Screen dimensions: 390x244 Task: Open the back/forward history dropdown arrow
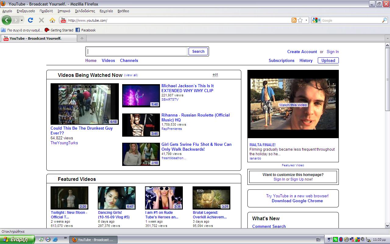pos(22,20)
